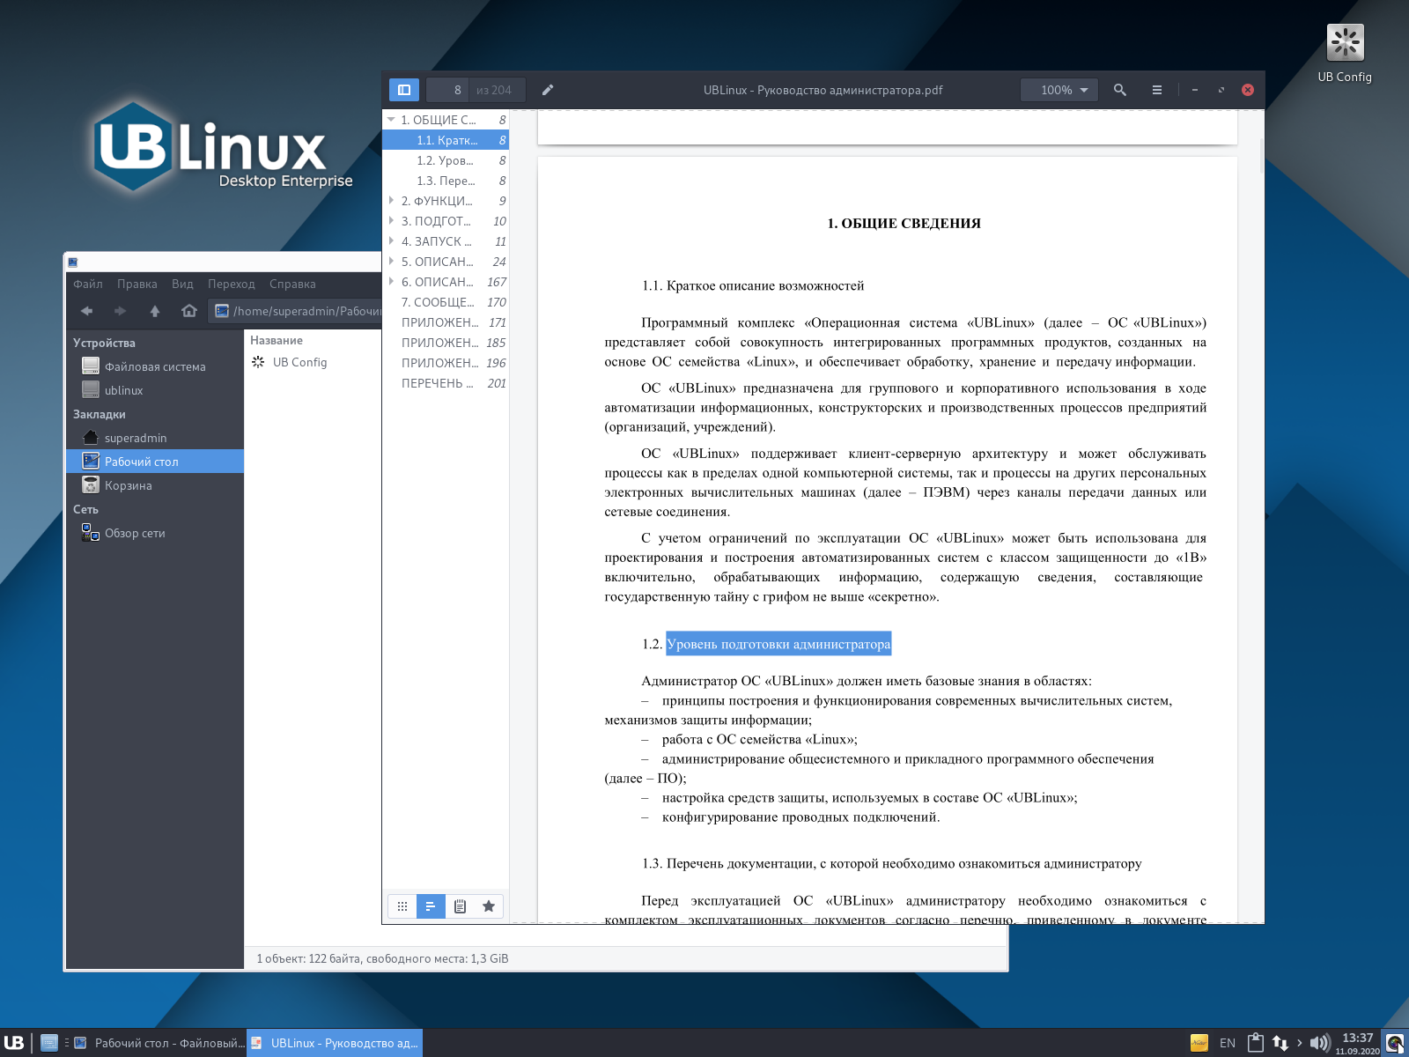
Task: Select 'UB Config' file in file manager
Action: [x=290, y=362]
